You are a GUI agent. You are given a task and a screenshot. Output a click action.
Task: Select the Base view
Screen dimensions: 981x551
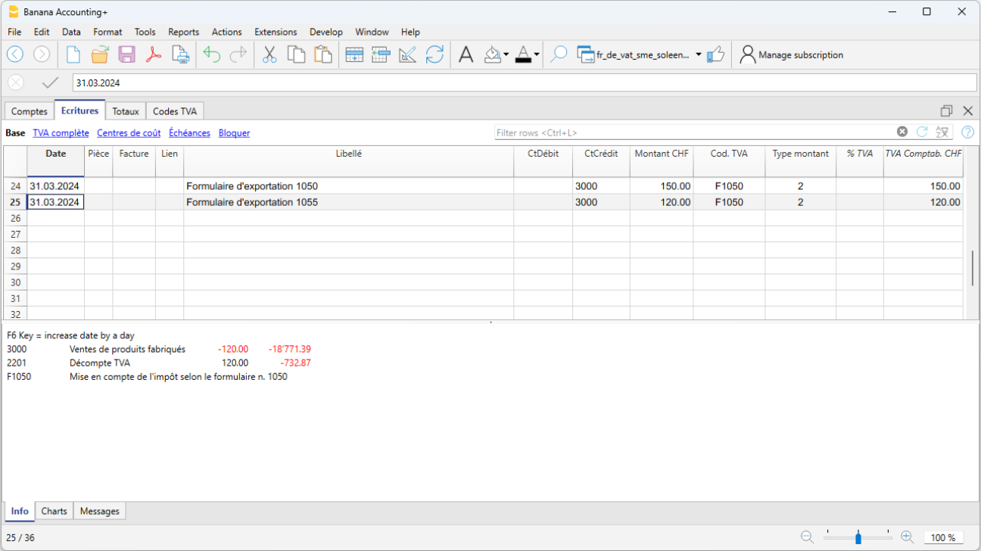pos(15,132)
